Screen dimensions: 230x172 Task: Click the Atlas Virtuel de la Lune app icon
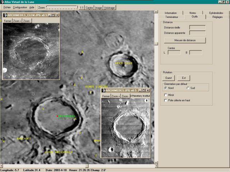pyautogui.click(x=2, y=2)
